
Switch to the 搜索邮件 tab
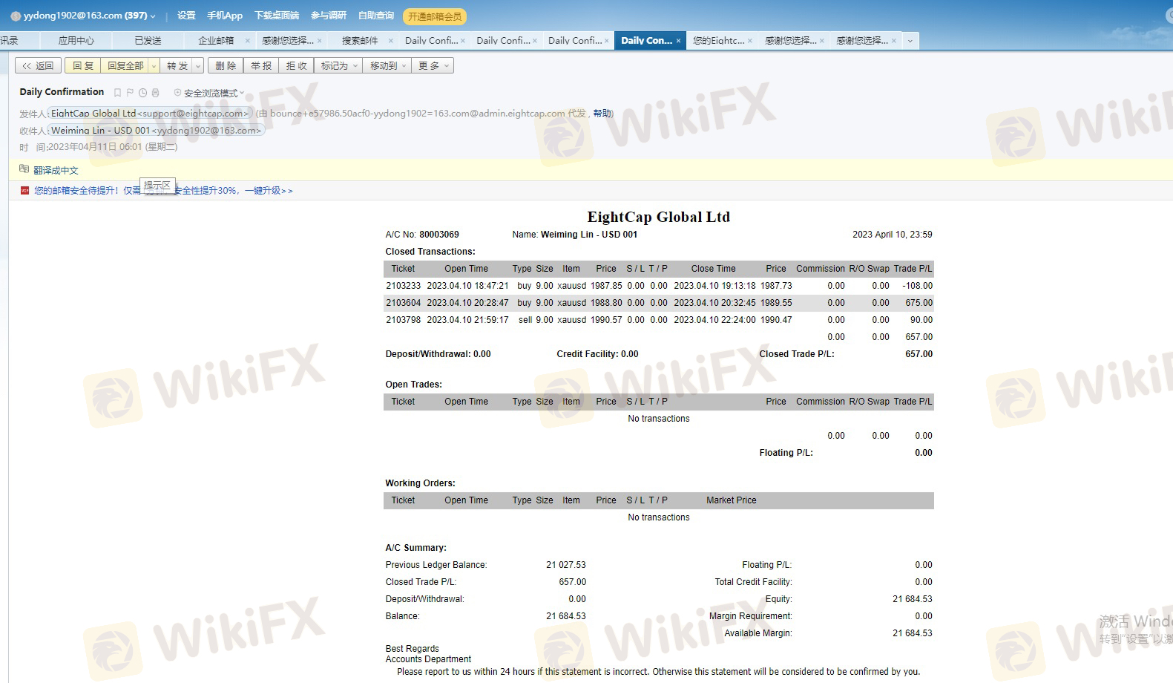pos(360,41)
